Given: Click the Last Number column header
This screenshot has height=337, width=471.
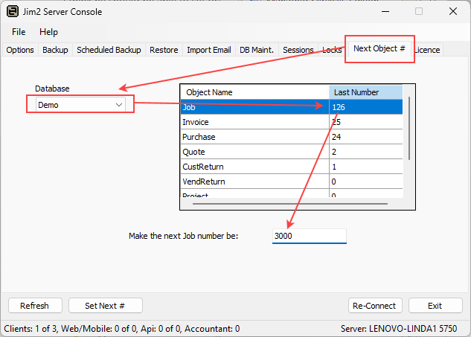Looking at the screenshot, I should (366, 92).
